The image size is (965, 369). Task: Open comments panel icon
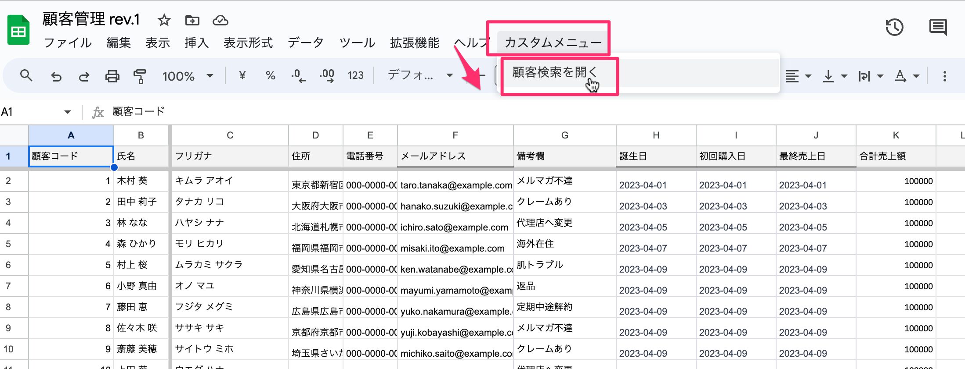(938, 28)
